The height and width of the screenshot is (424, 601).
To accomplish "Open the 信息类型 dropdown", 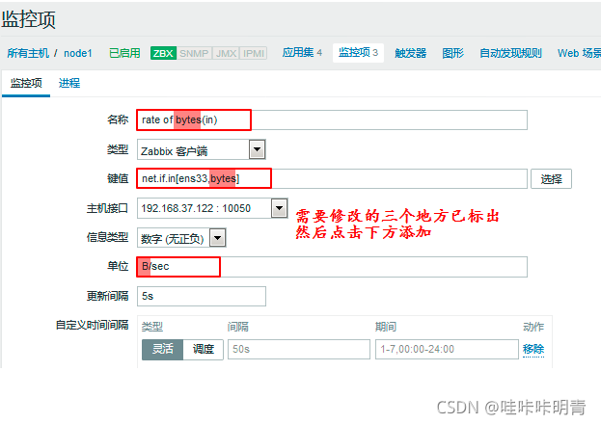I will click(181, 238).
